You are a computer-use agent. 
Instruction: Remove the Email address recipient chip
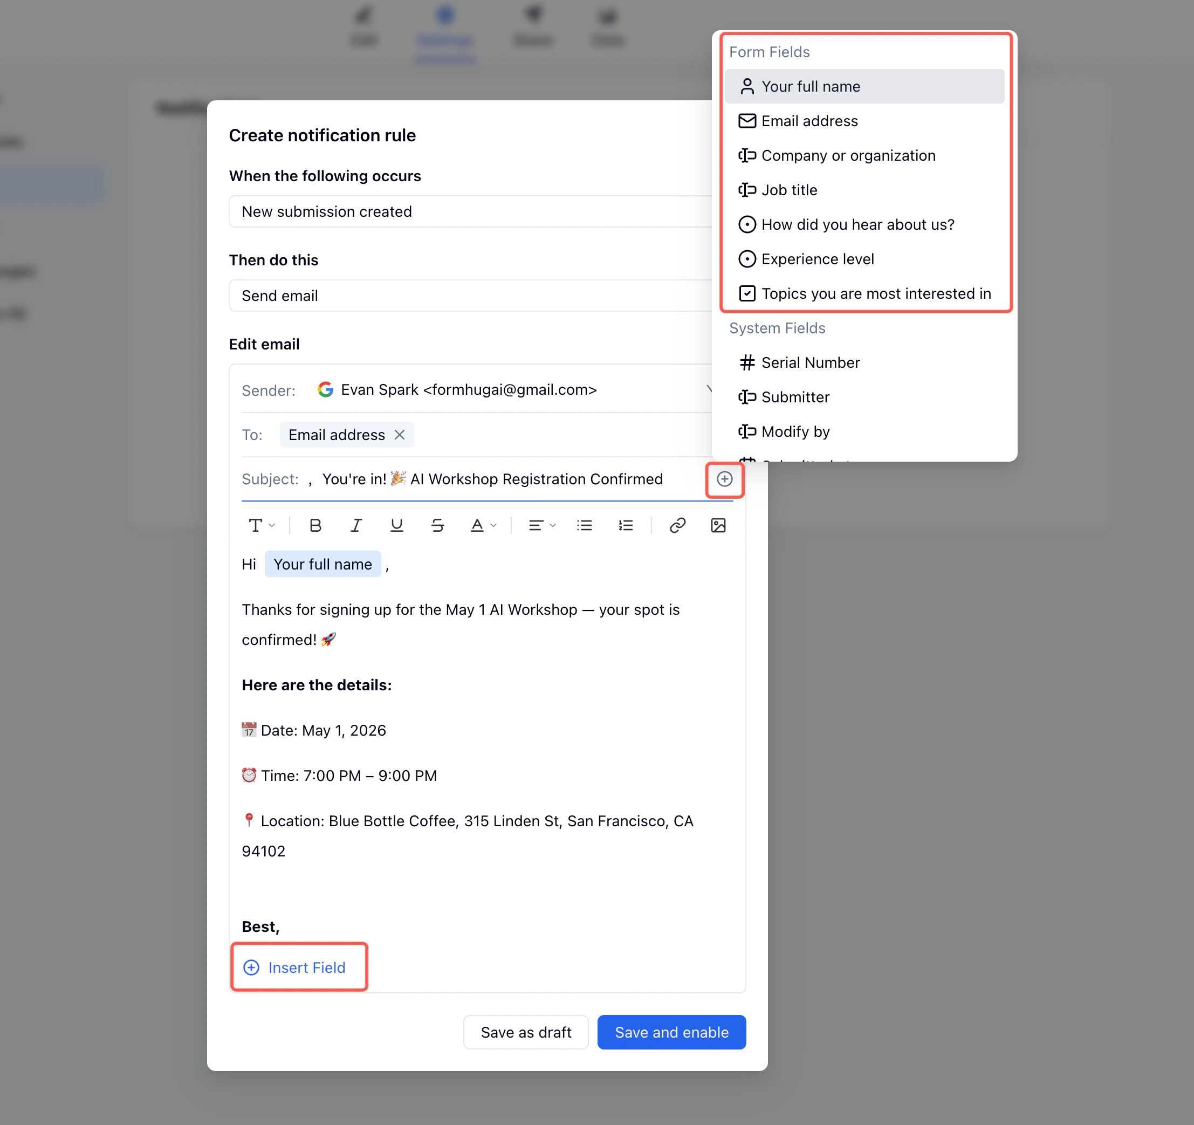(x=400, y=434)
